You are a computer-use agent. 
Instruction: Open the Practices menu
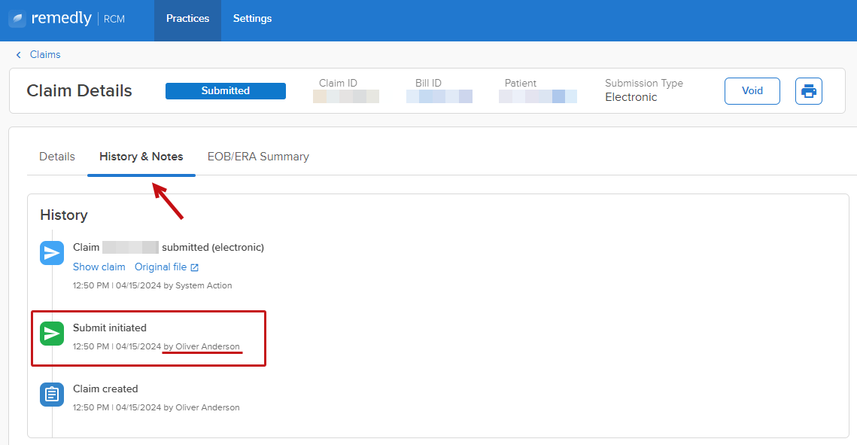click(187, 20)
